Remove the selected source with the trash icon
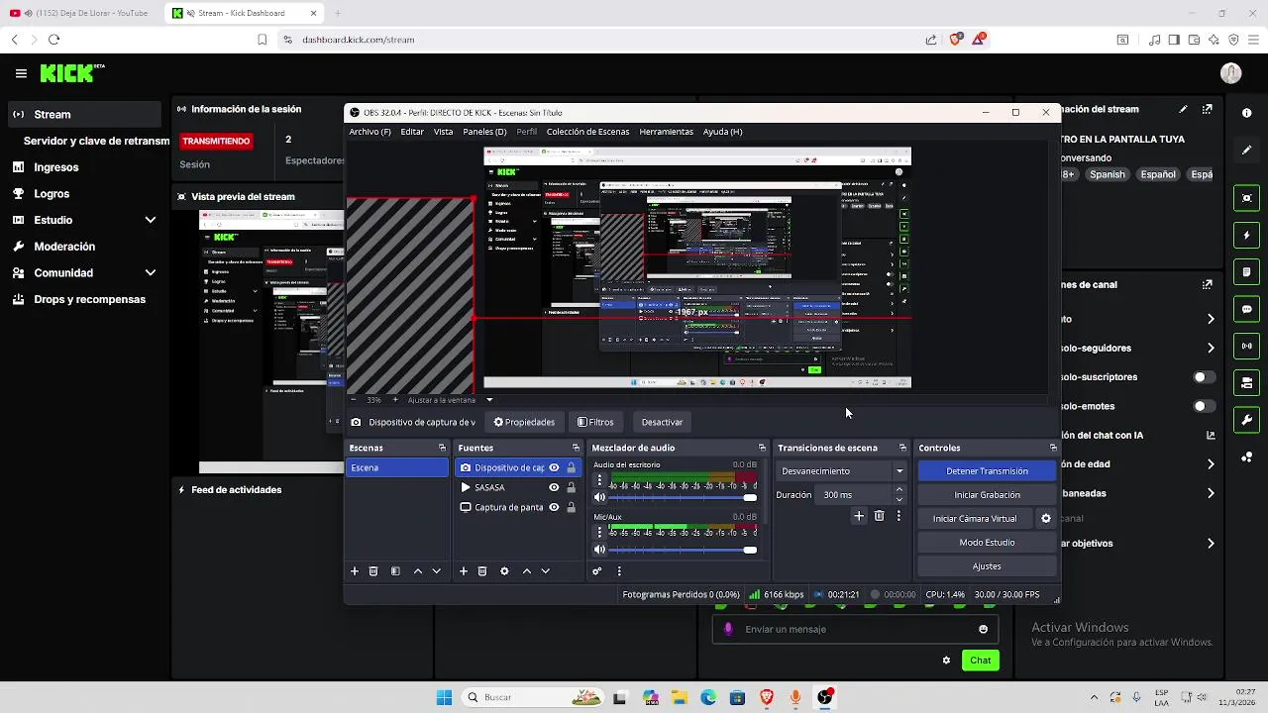This screenshot has width=1268, height=713. (482, 571)
